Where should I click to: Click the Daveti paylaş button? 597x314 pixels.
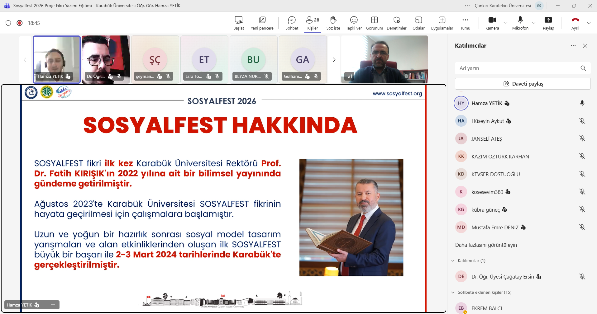coord(523,84)
